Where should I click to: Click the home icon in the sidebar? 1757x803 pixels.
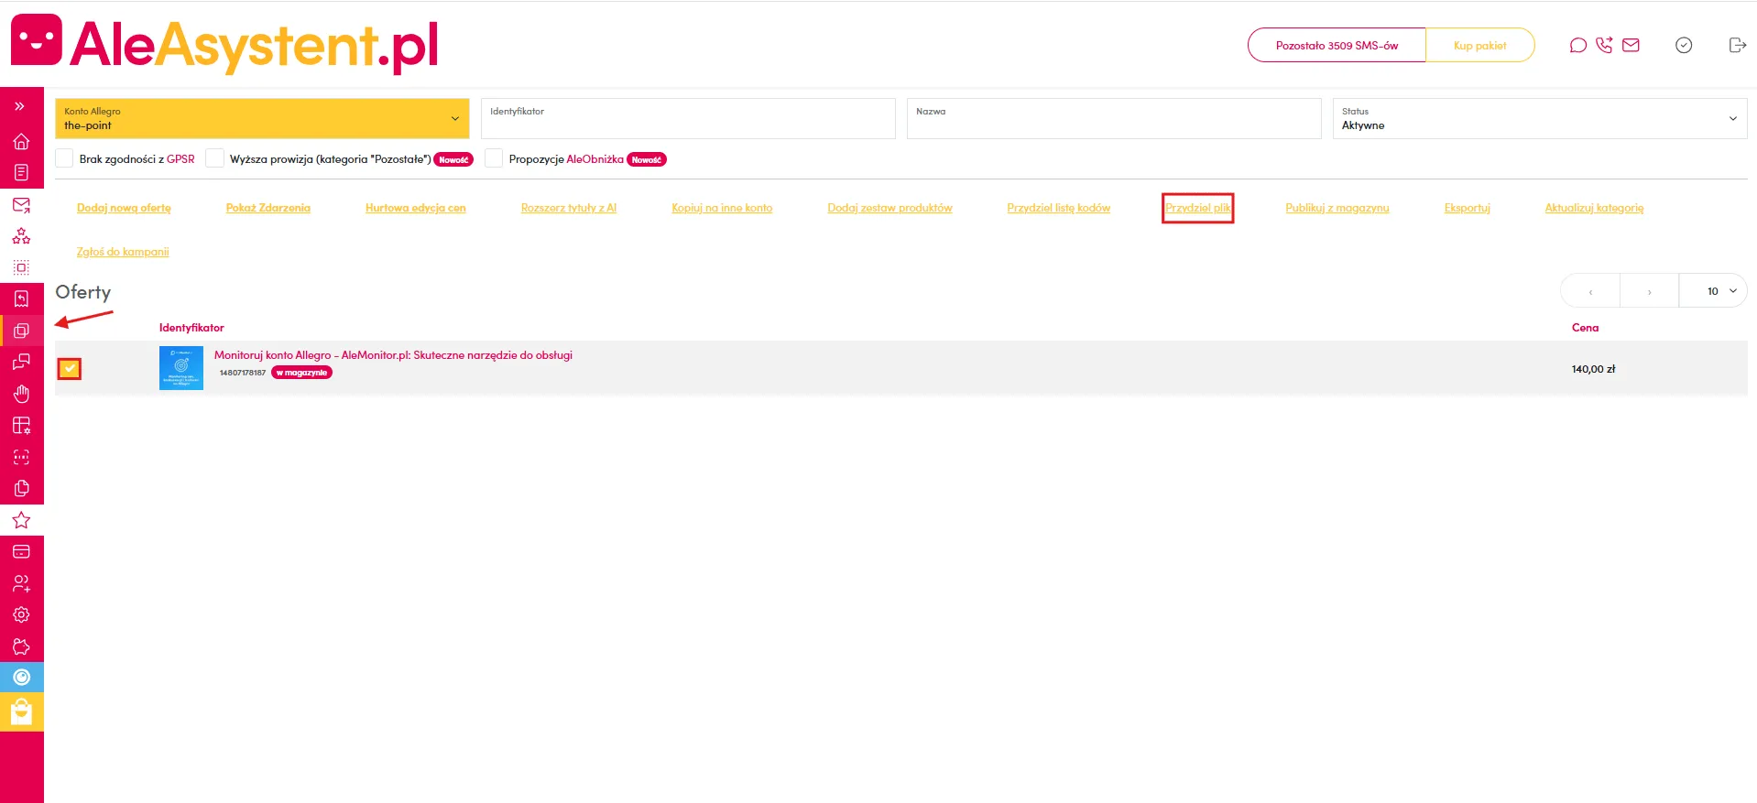click(21, 142)
